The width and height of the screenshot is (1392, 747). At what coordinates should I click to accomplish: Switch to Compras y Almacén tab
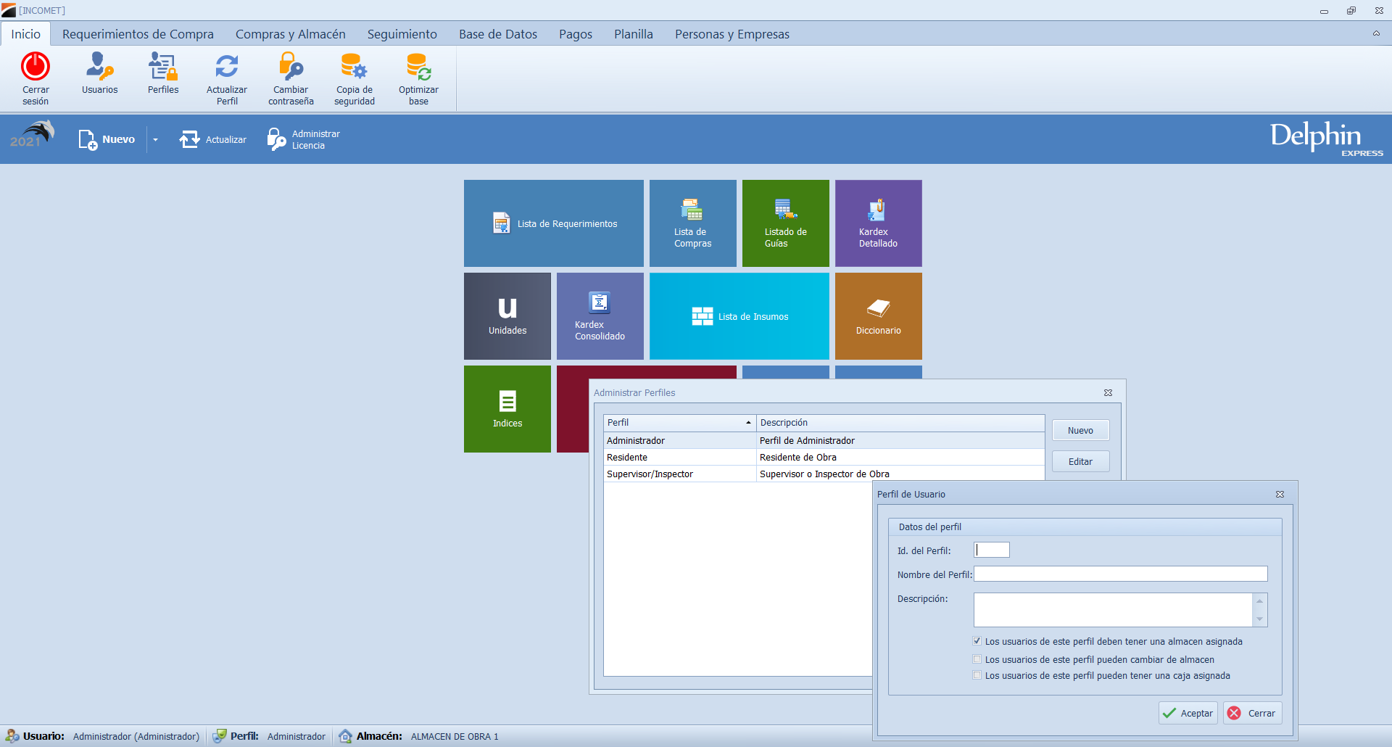290,34
